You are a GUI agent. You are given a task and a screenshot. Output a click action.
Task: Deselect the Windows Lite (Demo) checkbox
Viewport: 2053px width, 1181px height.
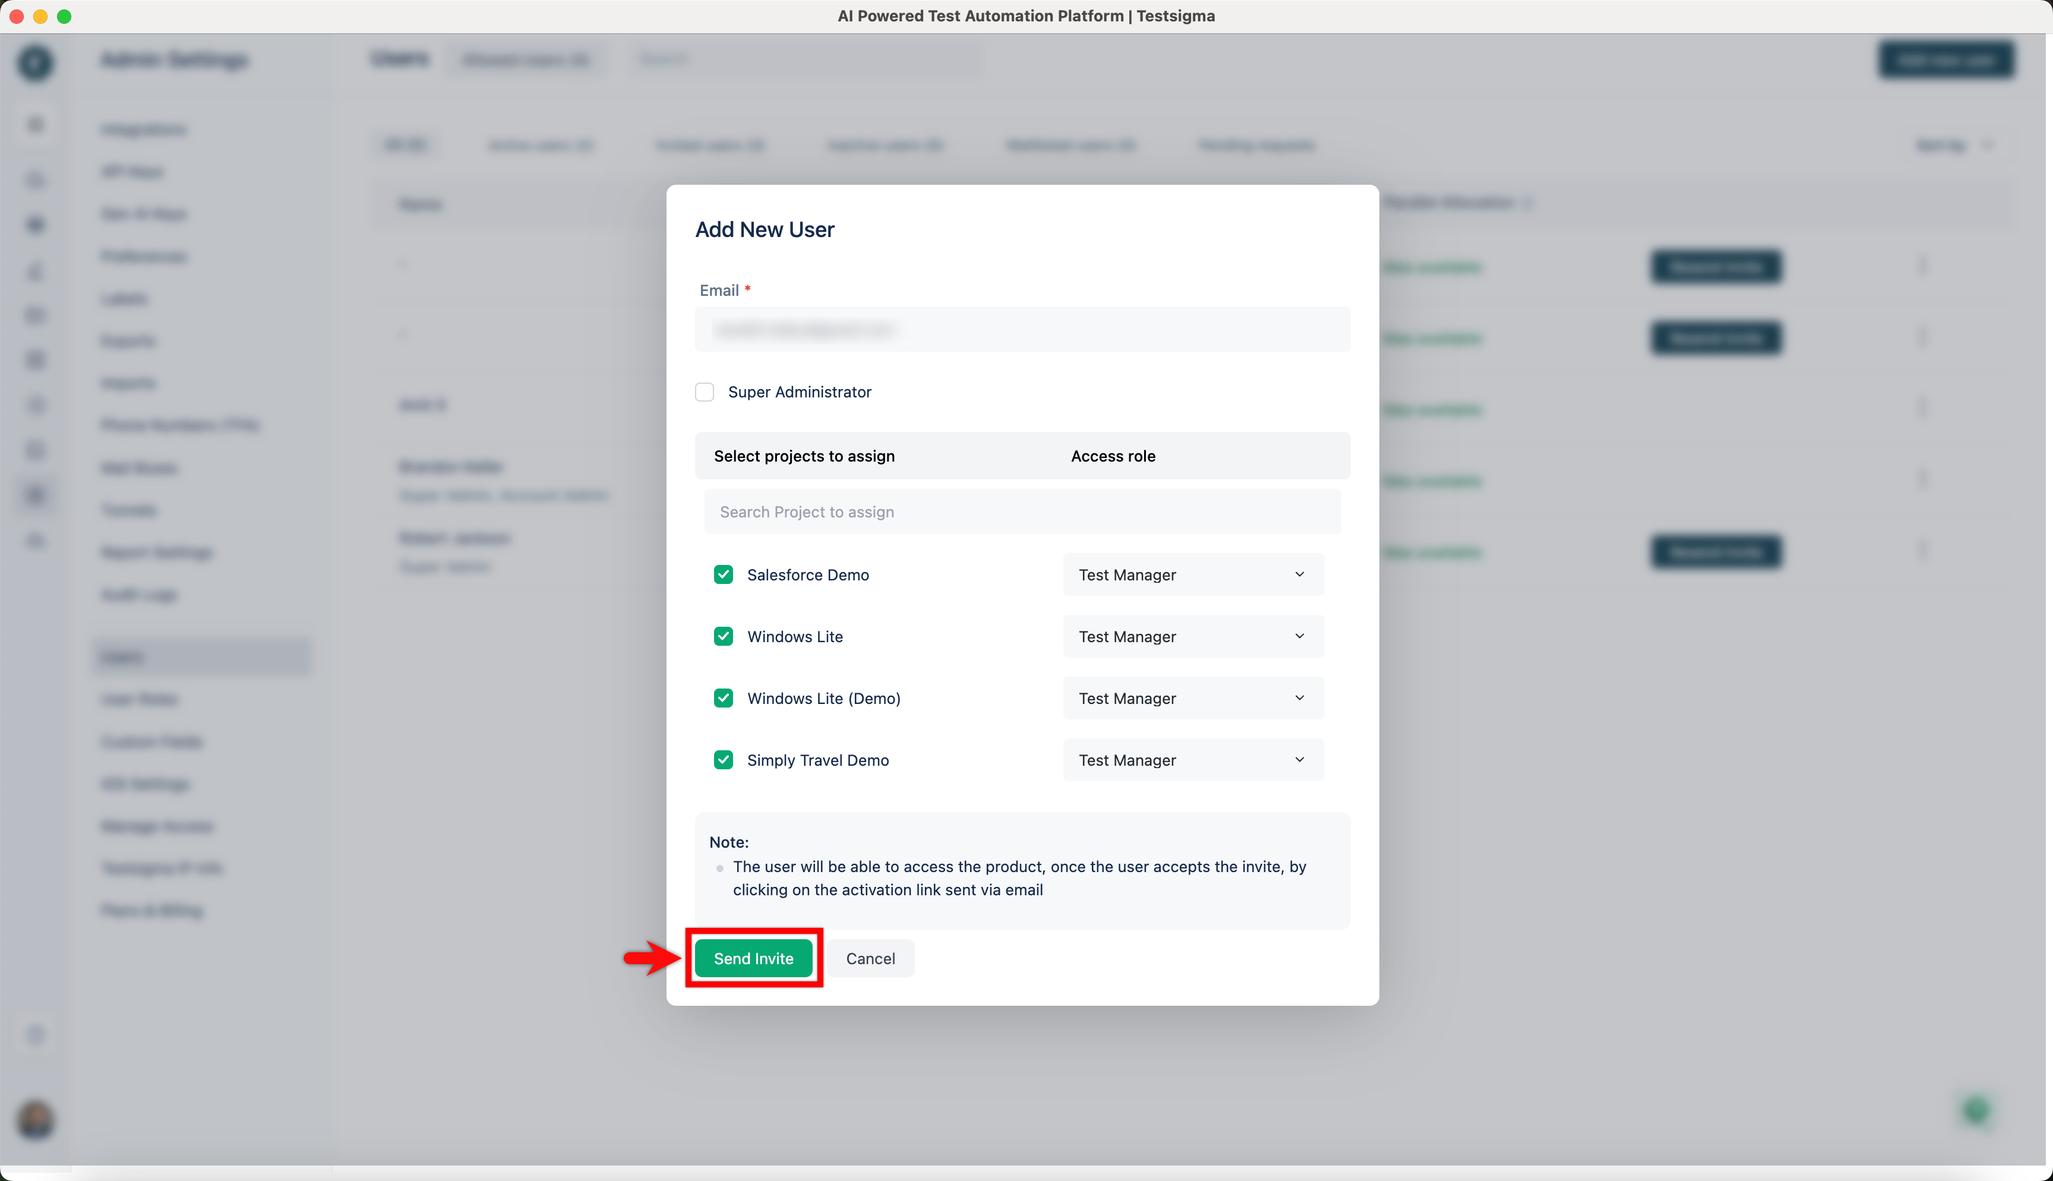tap(724, 697)
